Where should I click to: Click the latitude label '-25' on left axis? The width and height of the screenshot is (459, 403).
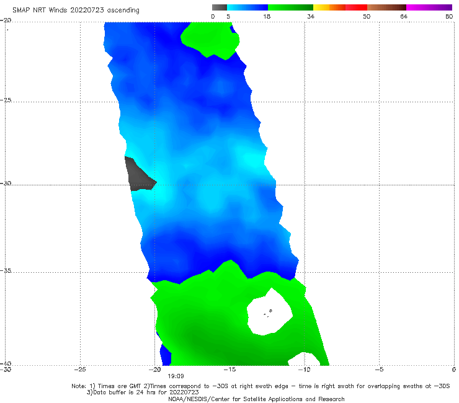coord(6,100)
